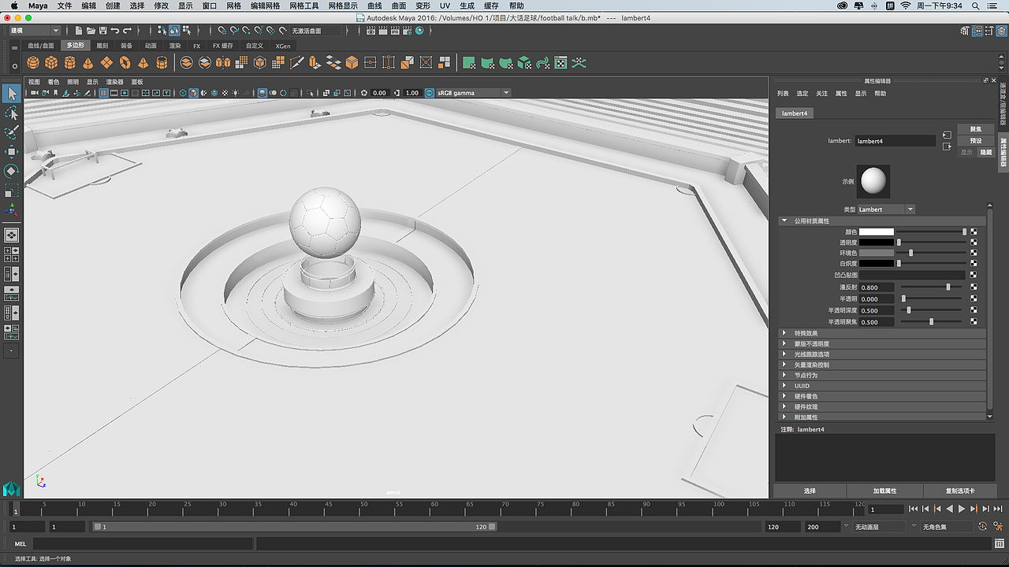
Task: Select the lambert4 attribute editor tab
Action: coord(795,113)
